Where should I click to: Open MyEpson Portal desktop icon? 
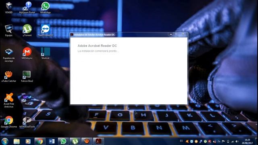pos(27,8)
